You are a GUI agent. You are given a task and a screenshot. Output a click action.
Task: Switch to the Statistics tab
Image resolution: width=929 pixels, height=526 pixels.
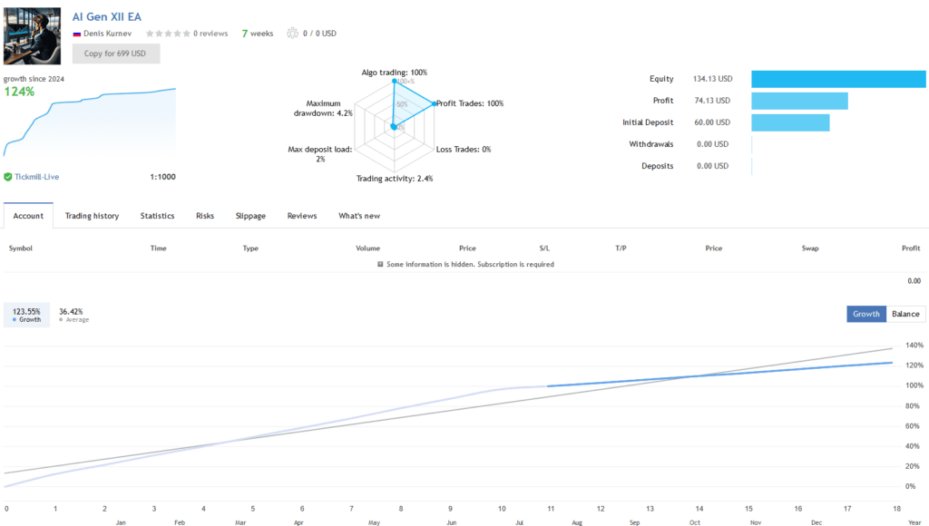click(x=157, y=216)
